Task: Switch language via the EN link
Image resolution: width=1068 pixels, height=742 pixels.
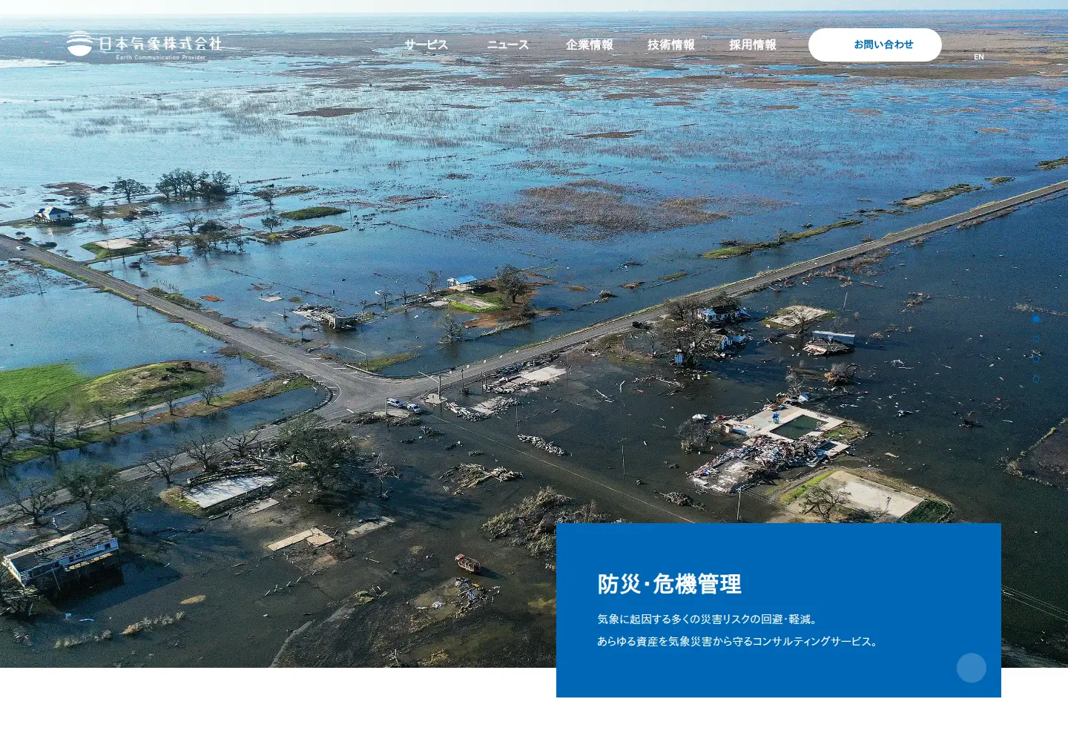Action: (979, 56)
